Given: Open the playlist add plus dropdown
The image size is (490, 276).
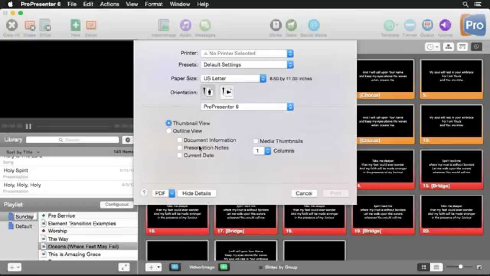Looking at the screenshot, I should point(14,267).
